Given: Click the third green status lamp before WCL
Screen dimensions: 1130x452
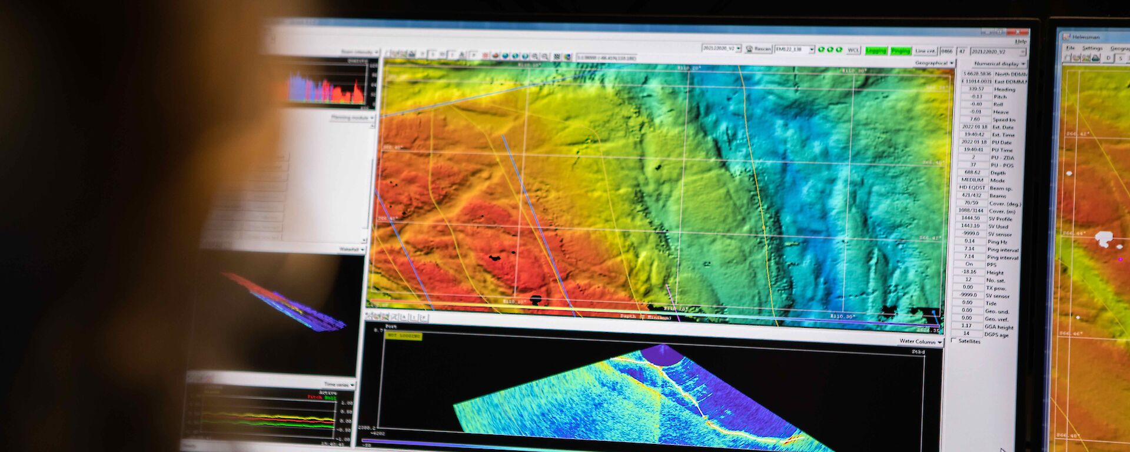Looking at the screenshot, I should [839, 49].
